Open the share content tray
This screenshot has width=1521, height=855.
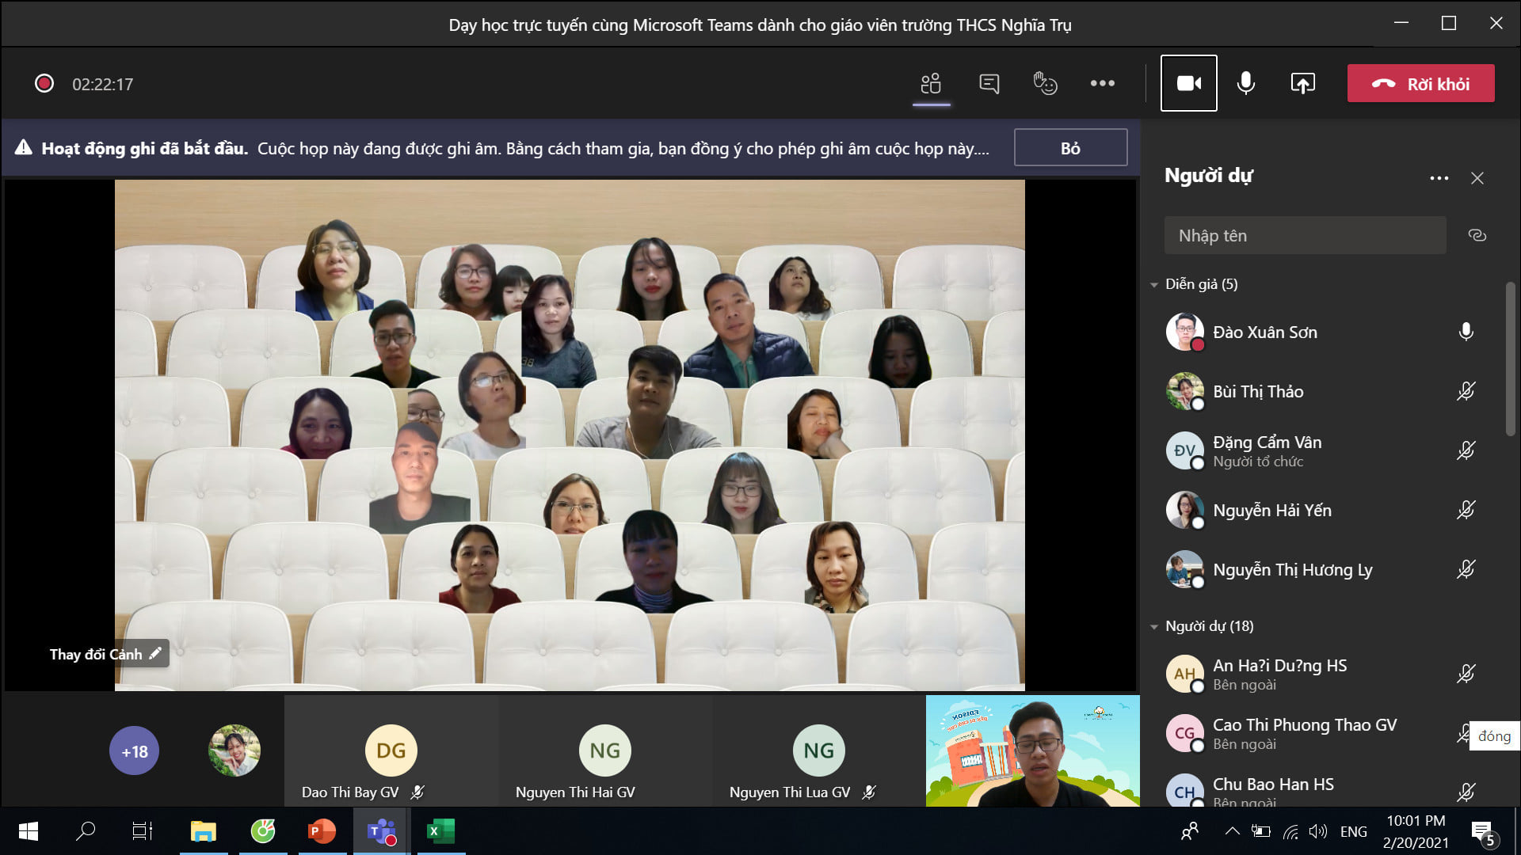click(1302, 83)
